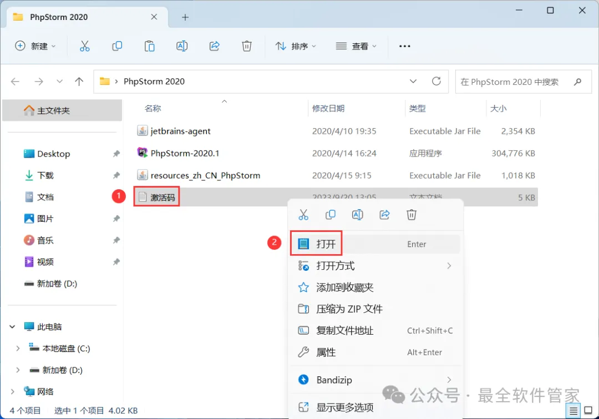599x419 pixels.
Task: Expand 新加卷 (D:) under 此电脑
Action: click(18, 370)
